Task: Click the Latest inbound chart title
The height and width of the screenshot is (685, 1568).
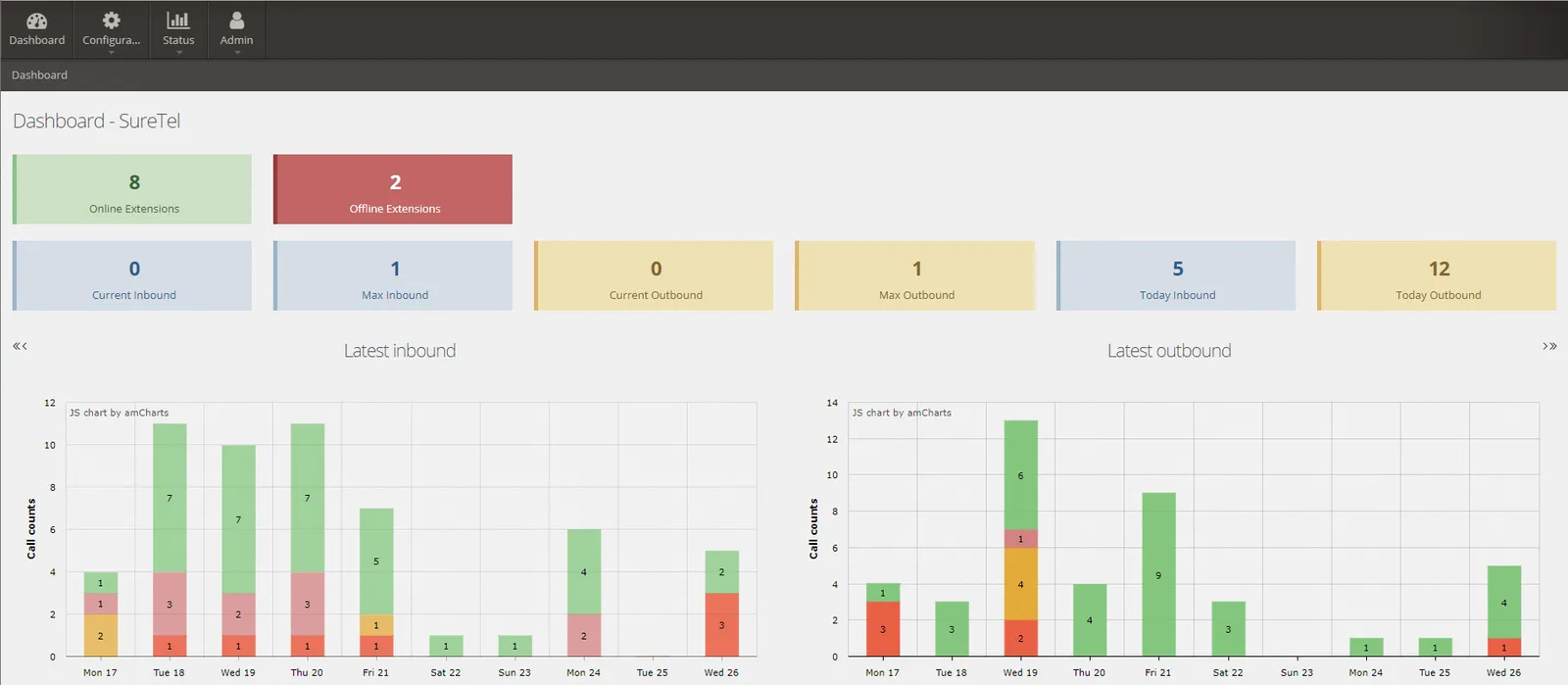Action: [400, 351]
